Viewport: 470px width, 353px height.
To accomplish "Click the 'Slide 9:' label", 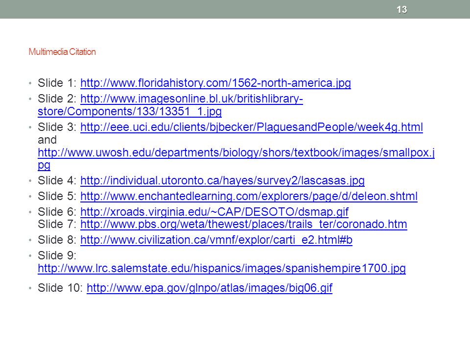I will pyautogui.click(x=57, y=256).
